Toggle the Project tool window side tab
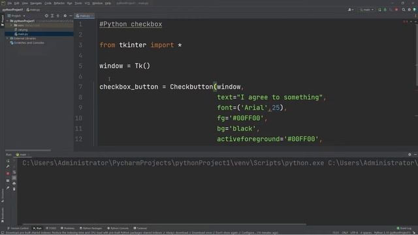 [x=3, y=20]
